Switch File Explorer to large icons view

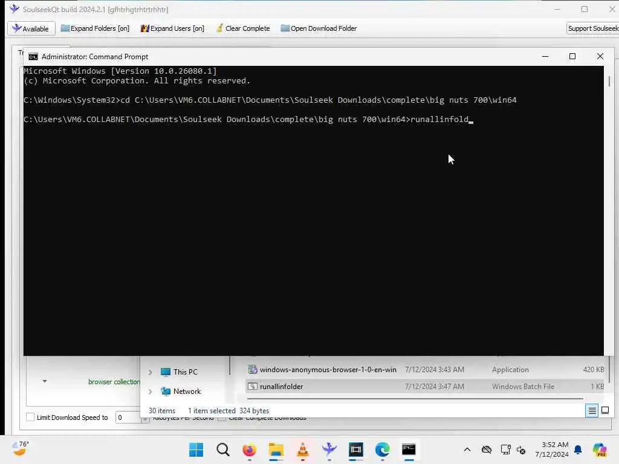[x=604, y=411]
